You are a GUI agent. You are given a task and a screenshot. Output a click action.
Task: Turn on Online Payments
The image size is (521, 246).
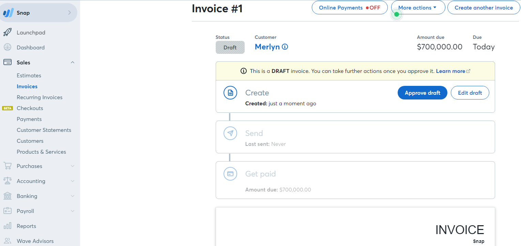[349, 7]
